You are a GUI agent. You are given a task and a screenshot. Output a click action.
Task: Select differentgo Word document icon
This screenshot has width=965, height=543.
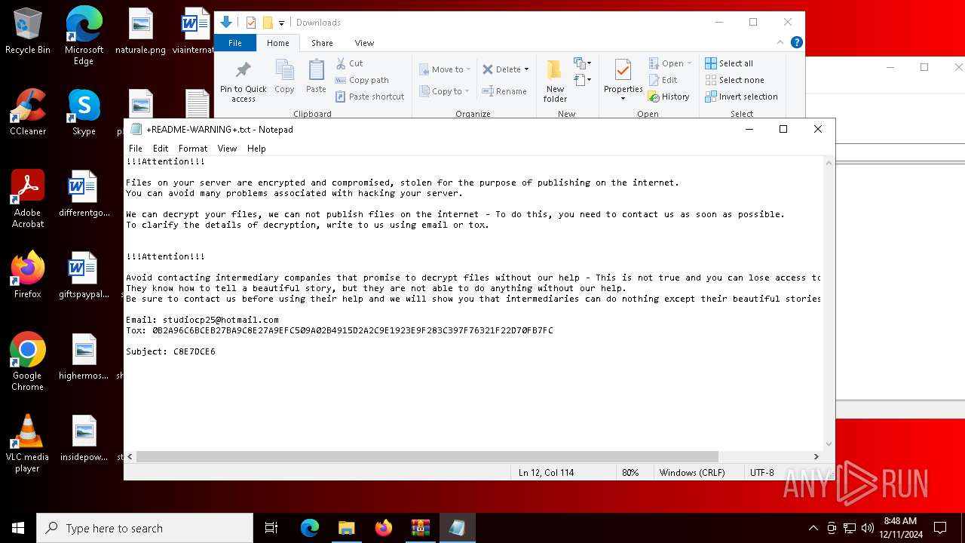[84, 194]
